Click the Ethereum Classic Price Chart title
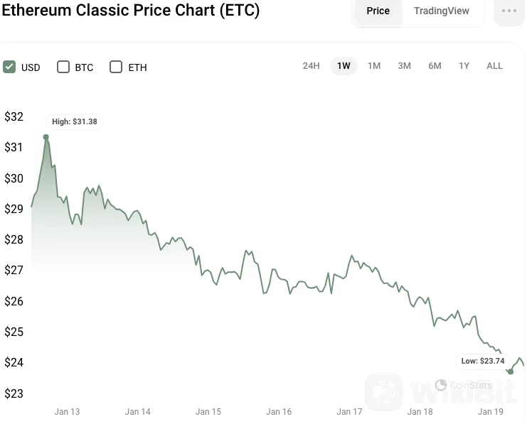 (130, 11)
